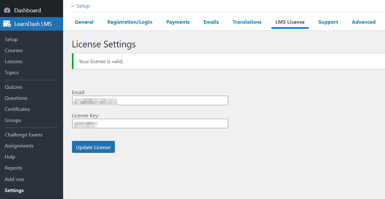Switch to the Payments tab

[178, 22]
